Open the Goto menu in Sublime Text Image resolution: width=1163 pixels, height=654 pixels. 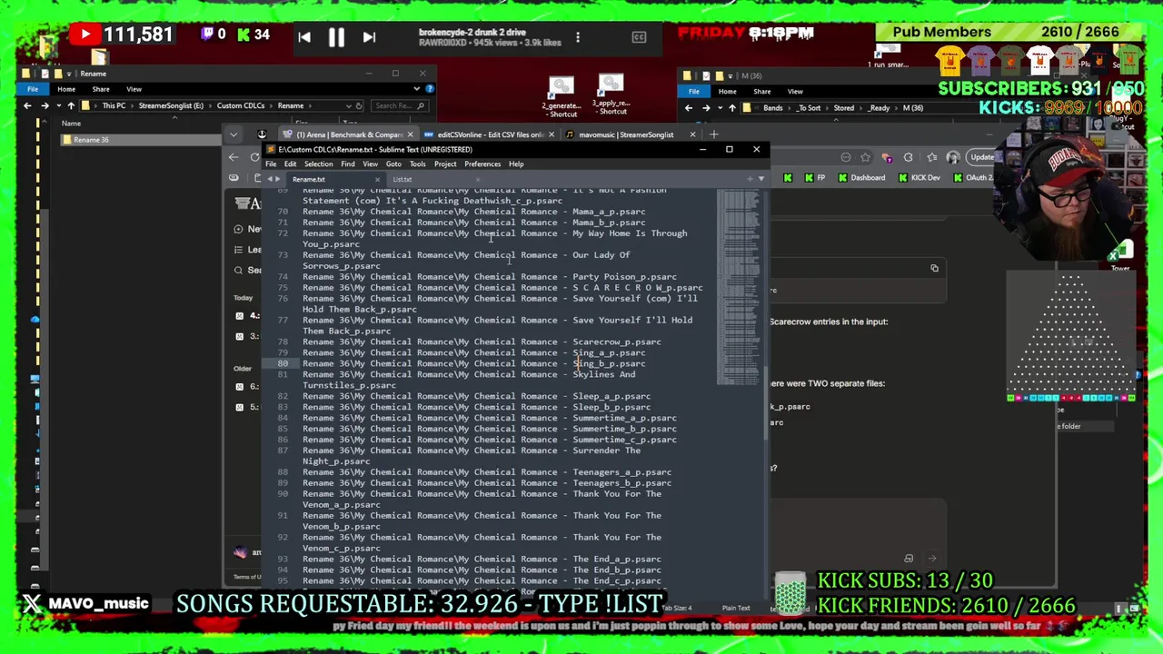coord(393,164)
